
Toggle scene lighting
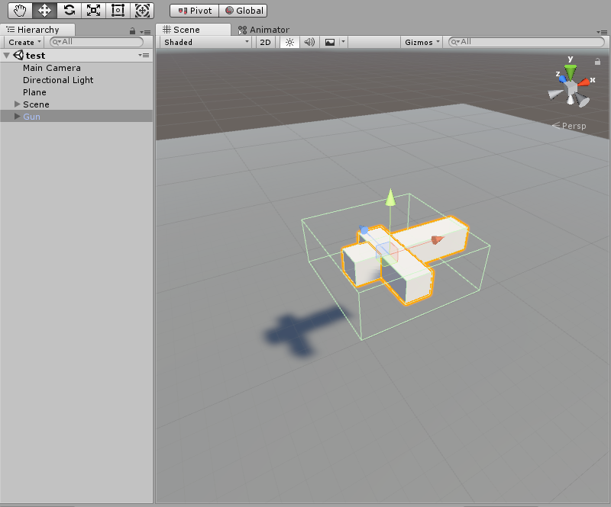(x=289, y=42)
